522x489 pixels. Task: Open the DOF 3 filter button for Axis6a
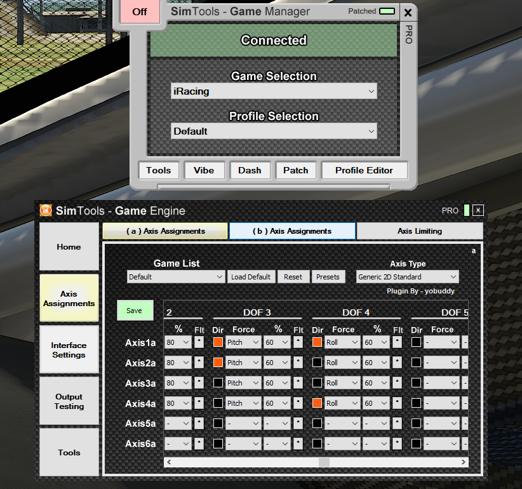coord(298,444)
